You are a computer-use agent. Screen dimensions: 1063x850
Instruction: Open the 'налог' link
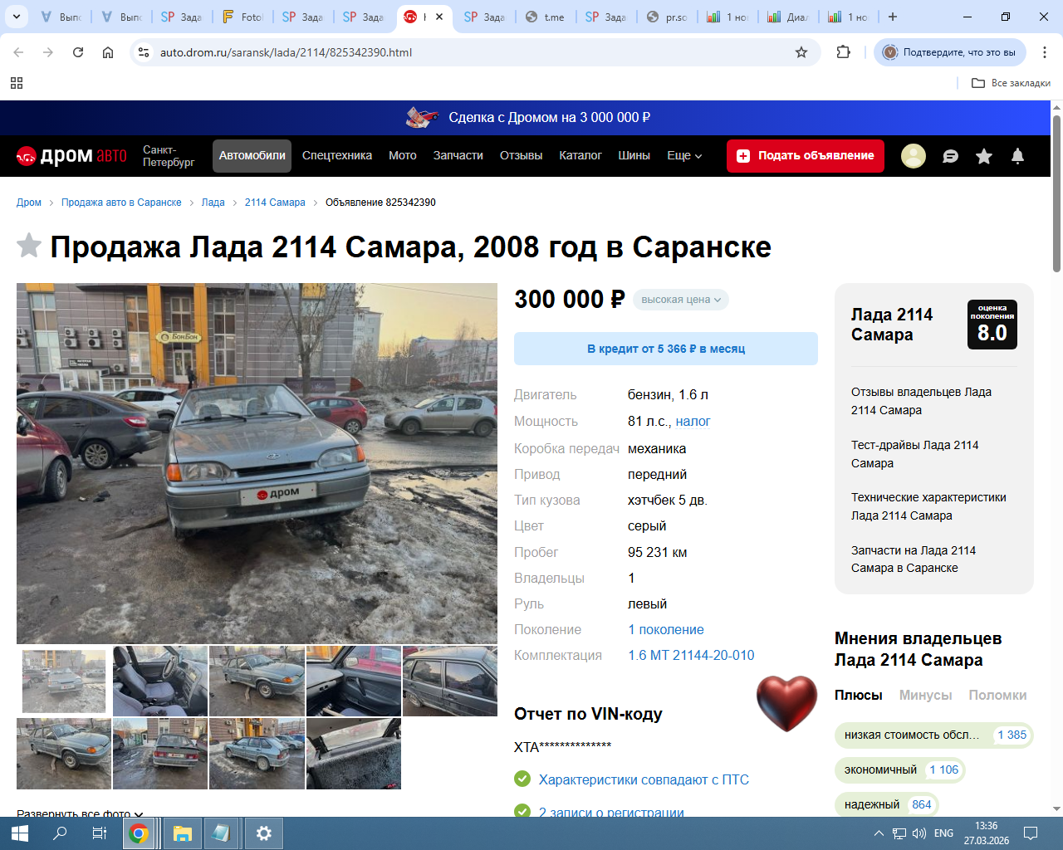693,422
